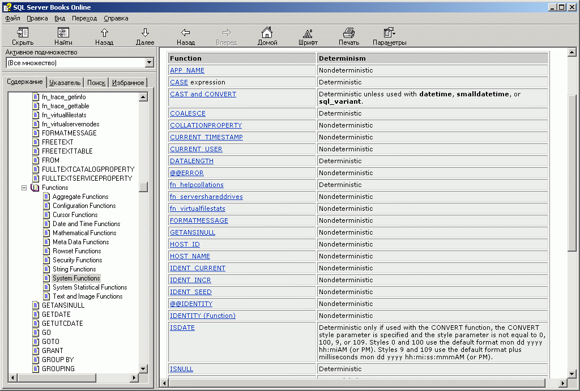
Task: Open the CAST and CONVERT link
Action: (203, 94)
